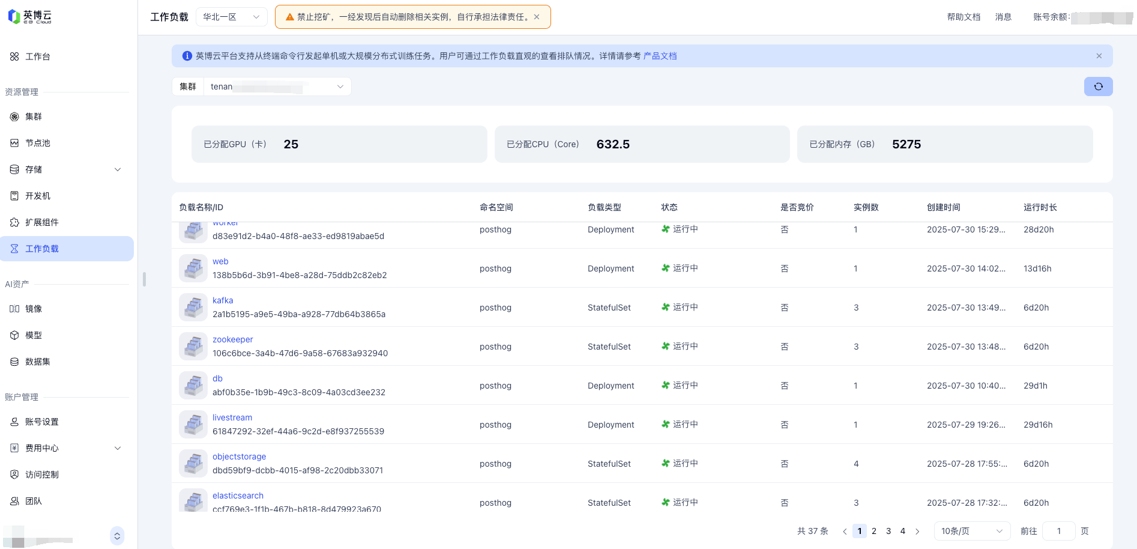This screenshot has width=1137, height=549.
Task: Click the 创建时间 column header
Action: (x=944, y=207)
